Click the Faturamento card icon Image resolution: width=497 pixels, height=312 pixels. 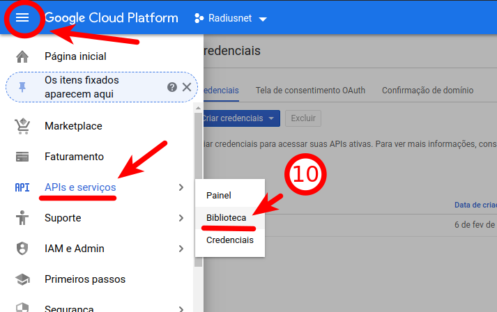[x=22, y=157]
